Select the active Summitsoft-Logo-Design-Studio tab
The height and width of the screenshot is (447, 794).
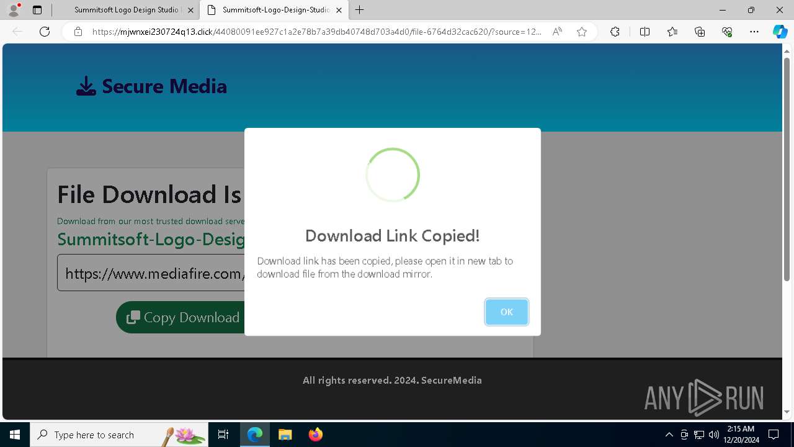tap(274, 10)
